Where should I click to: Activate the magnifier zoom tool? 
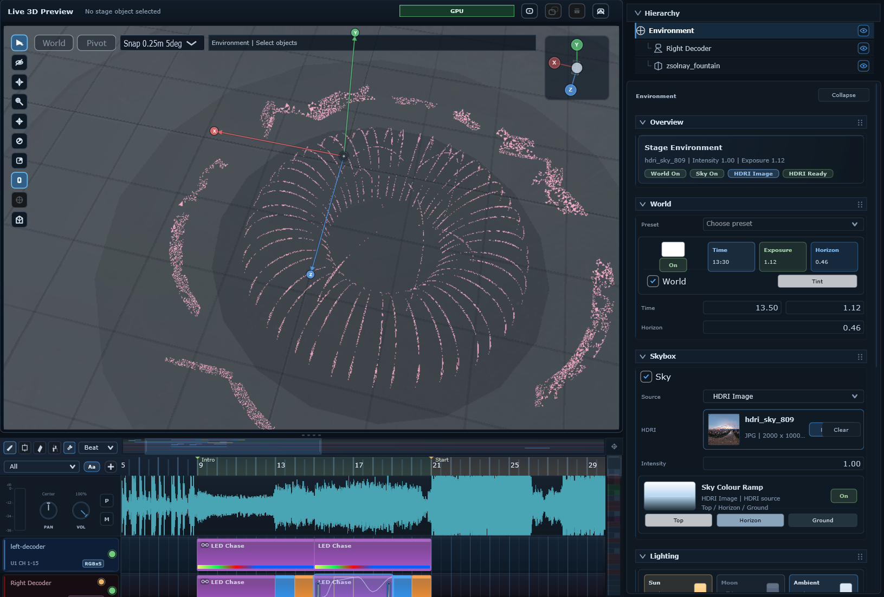(x=20, y=102)
